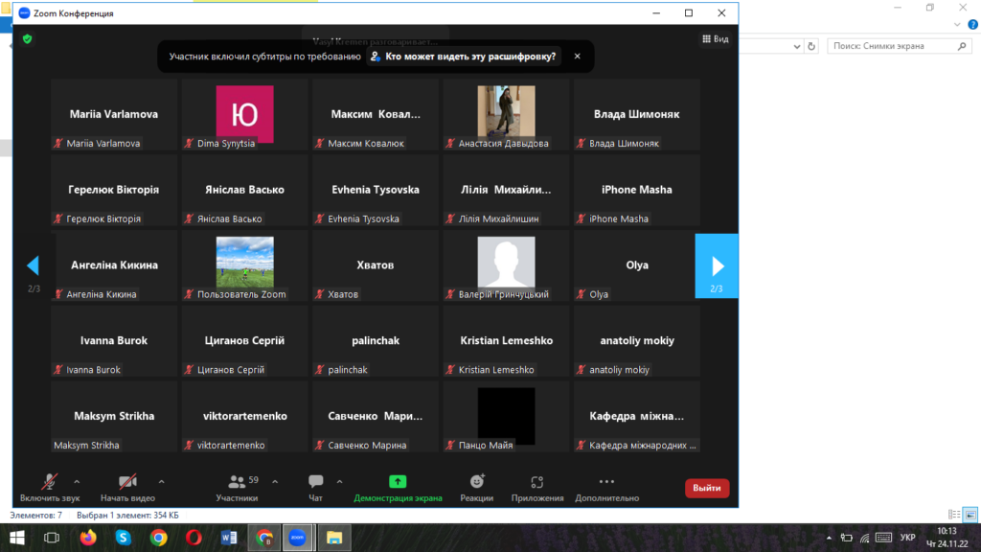The height and width of the screenshot is (552, 981).
Task: Click Кто может видеть эту расшифровку link
Action: click(464, 57)
